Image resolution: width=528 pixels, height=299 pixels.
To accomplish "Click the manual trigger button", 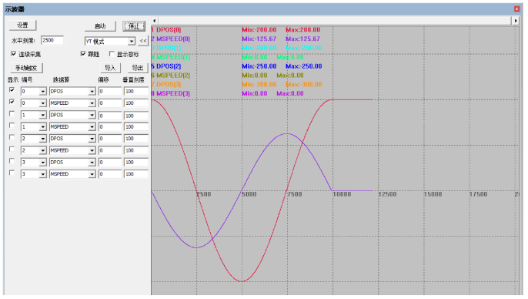I will click(26, 68).
